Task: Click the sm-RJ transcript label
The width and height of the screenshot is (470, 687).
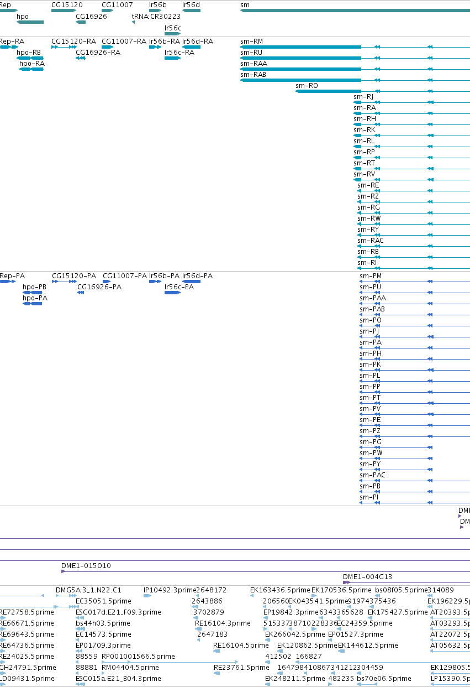Action: [363, 97]
